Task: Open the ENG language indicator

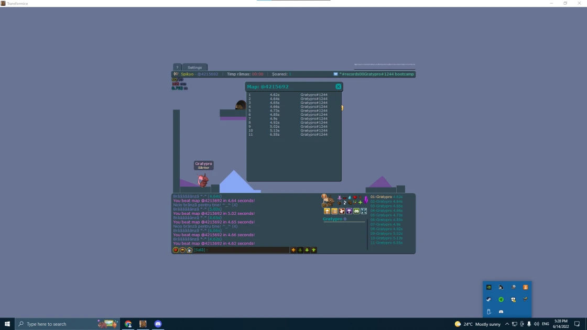Action: tap(546, 324)
